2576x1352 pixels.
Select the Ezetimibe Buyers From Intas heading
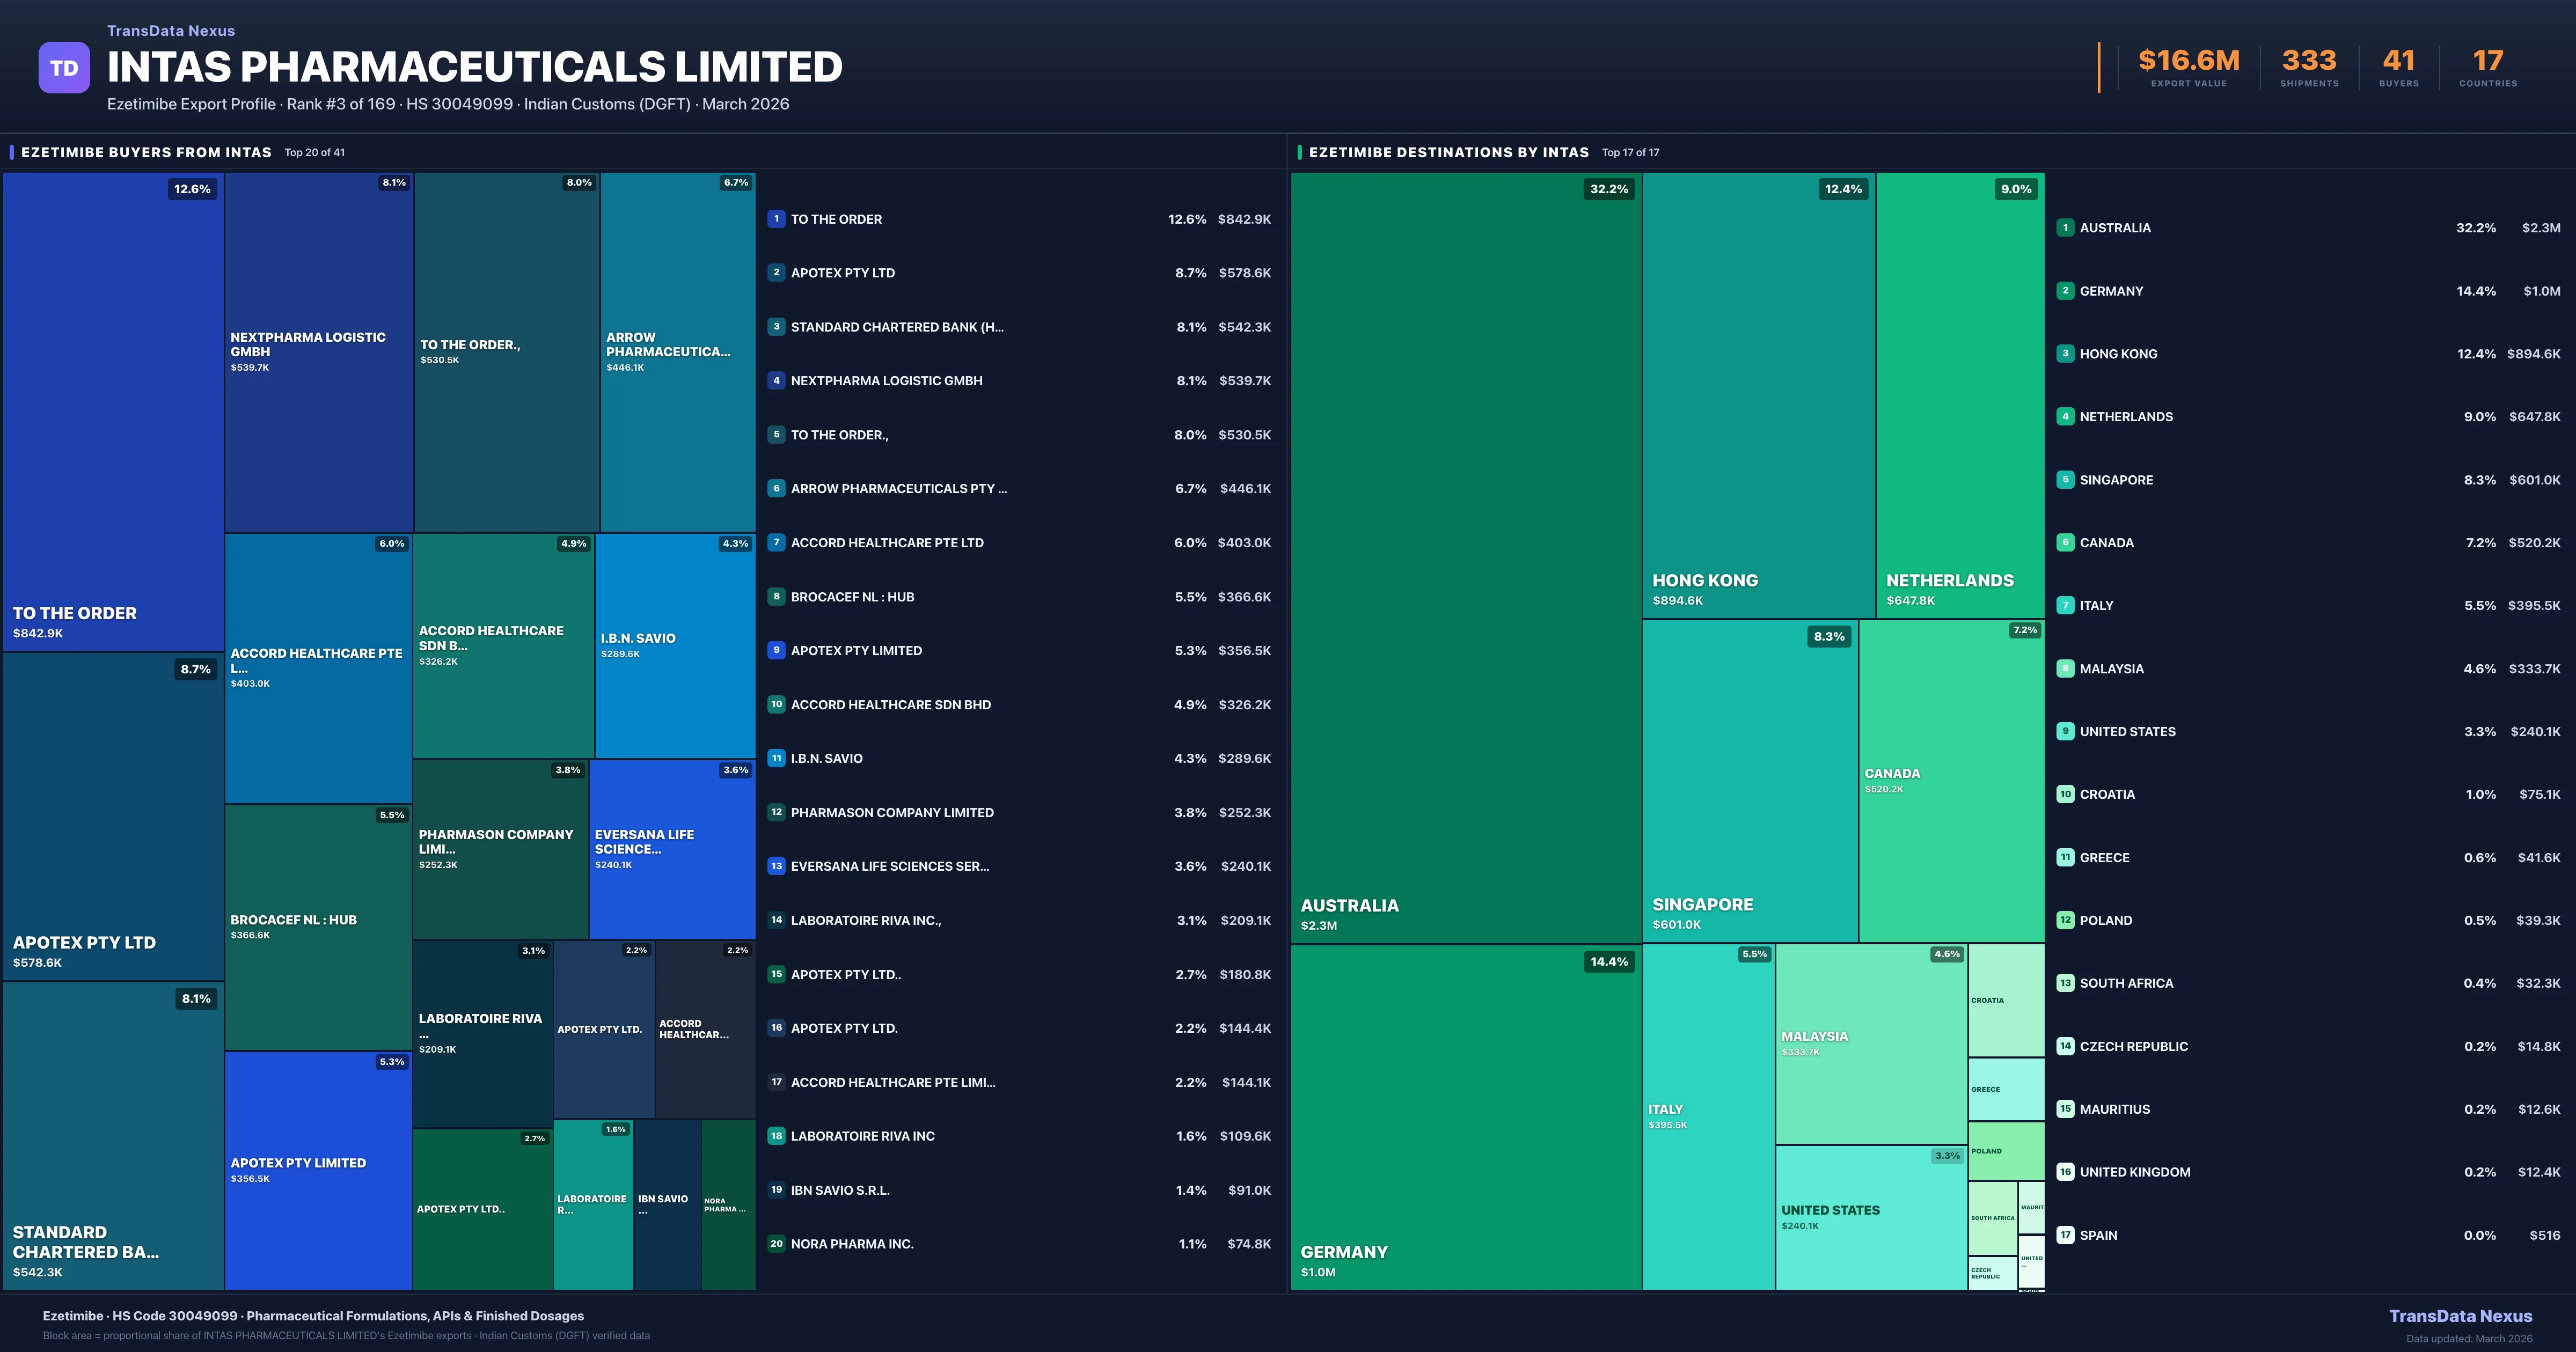[146, 152]
